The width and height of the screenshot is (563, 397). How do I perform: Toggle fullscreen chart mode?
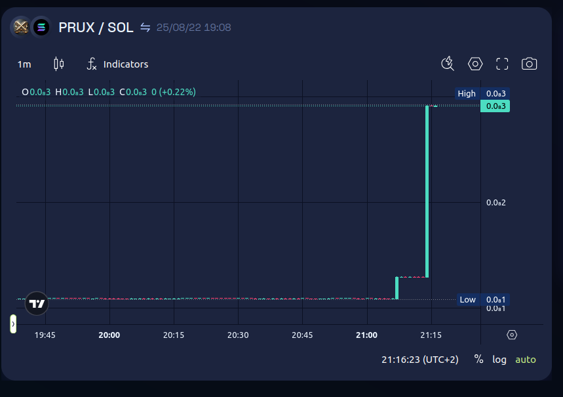(x=502, y=64)
